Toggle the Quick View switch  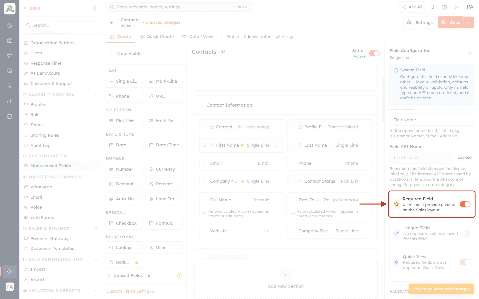[x=465, y=262]
